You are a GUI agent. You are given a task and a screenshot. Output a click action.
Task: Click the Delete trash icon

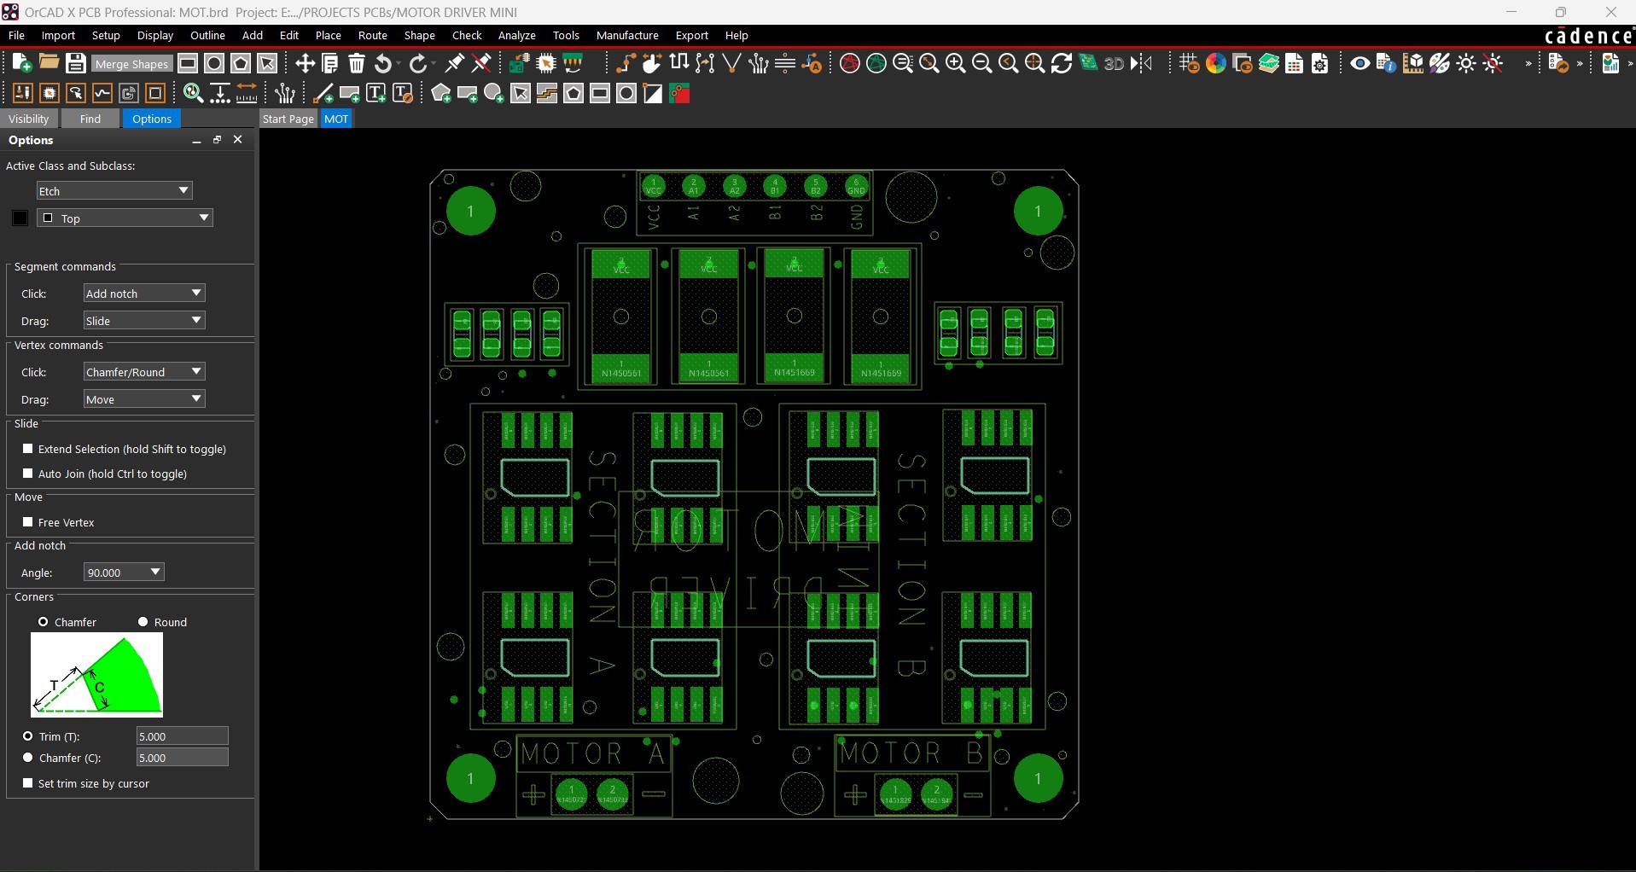tap(357, 63)
